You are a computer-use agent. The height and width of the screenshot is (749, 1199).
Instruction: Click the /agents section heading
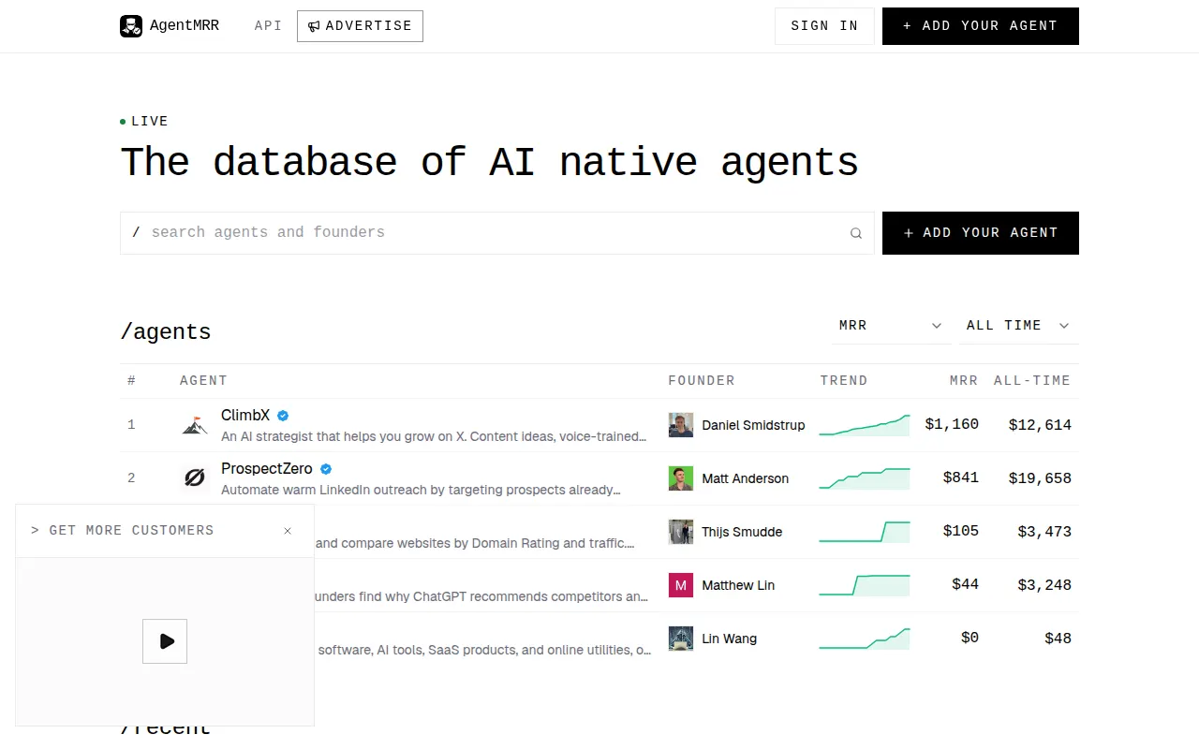click(166, 331)
